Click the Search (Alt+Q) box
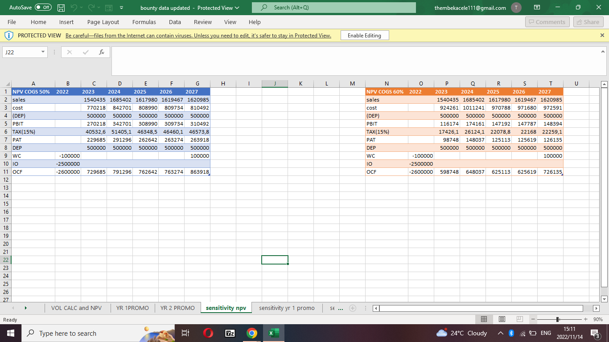609x342 pixels. pyautogui.click(x=333, y=8)
